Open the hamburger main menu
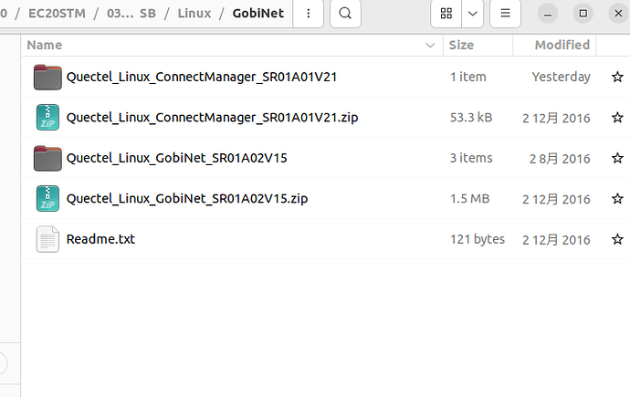 click(505, 14)
